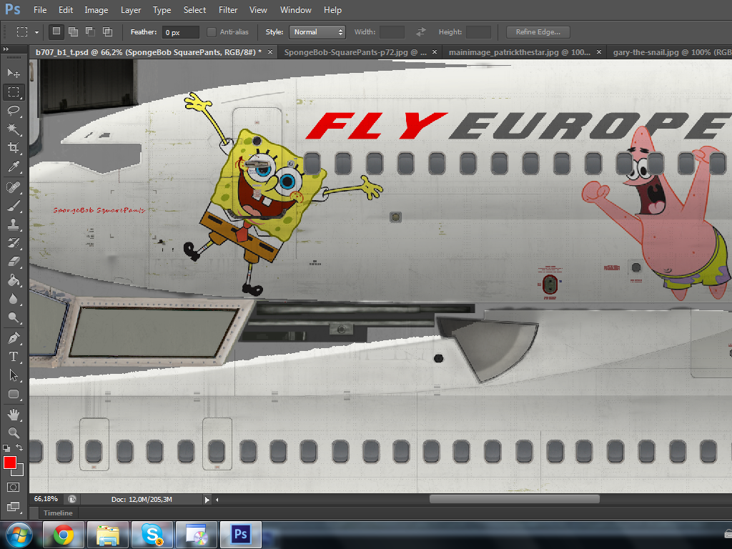Screen dimensions: 732x549
Task: Activate the Hand tool
Action: (x=13, y=414)
